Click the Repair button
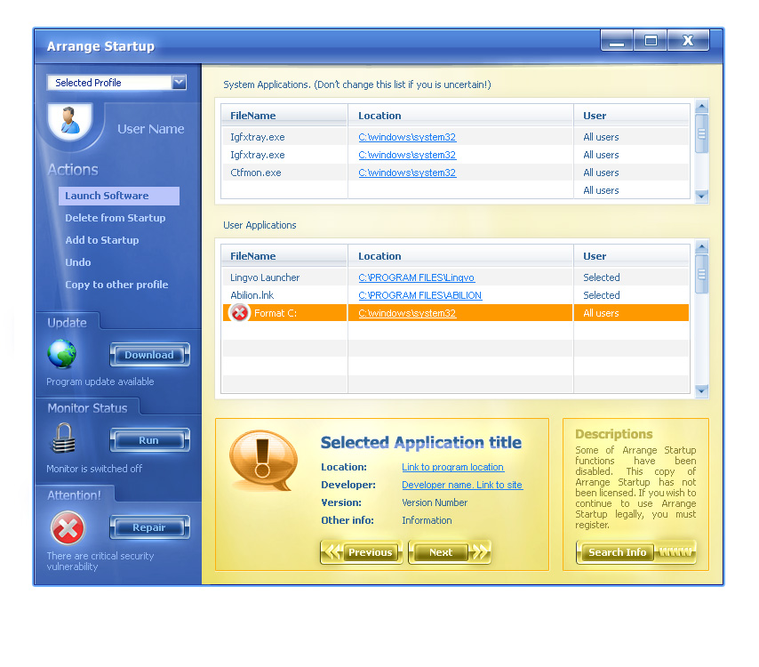 point(149,527)
